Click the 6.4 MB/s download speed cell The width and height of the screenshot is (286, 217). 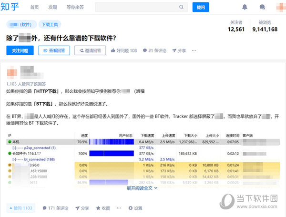146,142
